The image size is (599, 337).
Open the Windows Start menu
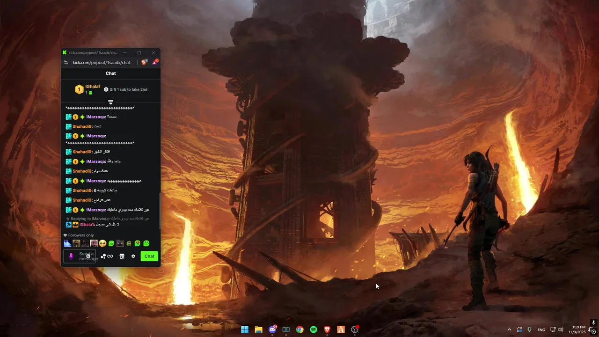245,330
